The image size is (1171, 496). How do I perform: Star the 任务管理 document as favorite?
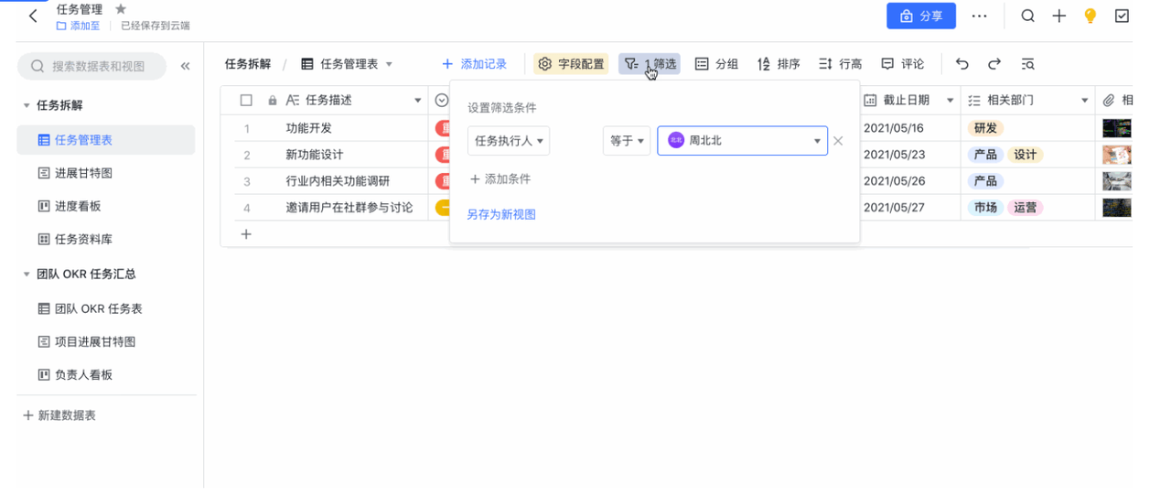pyautogui.click(x=121, y=9)
